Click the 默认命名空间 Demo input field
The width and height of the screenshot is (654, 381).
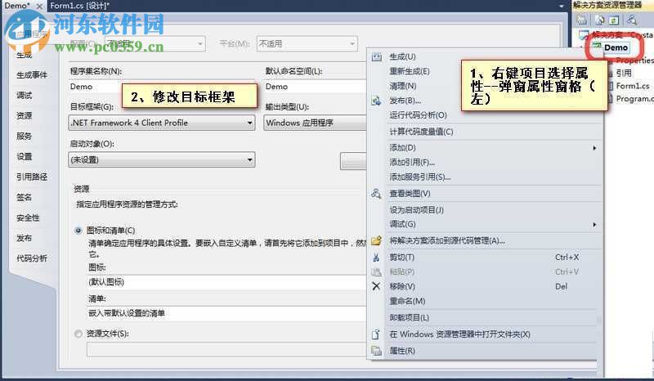pos(315,87)
